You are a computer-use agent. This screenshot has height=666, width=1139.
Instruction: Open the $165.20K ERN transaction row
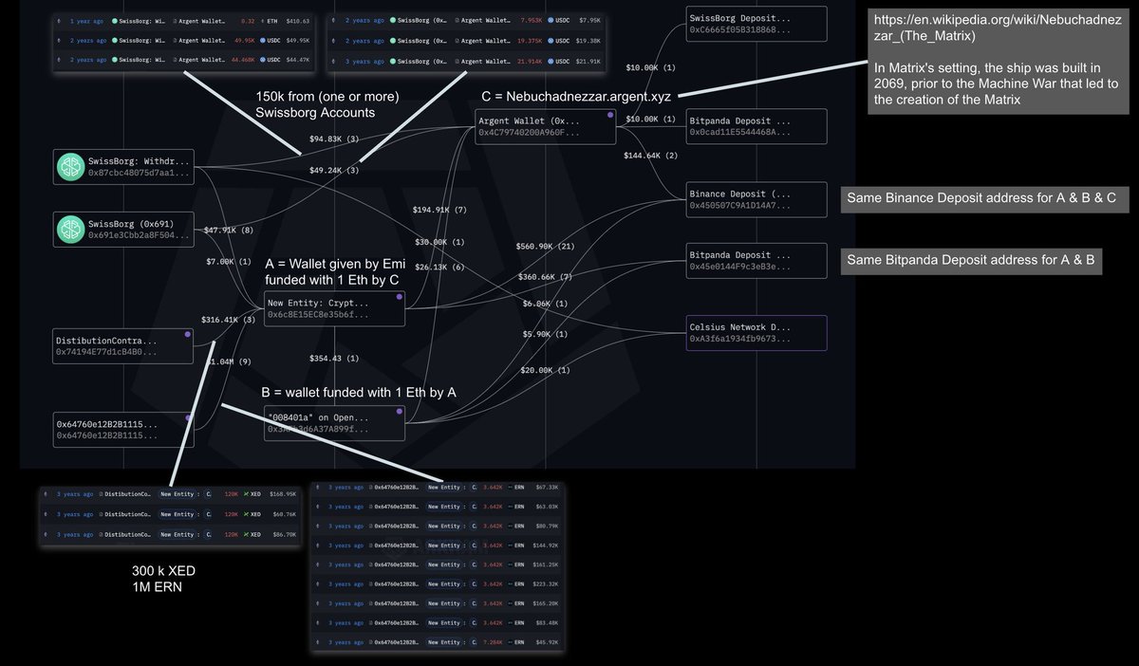pos(439,603)
